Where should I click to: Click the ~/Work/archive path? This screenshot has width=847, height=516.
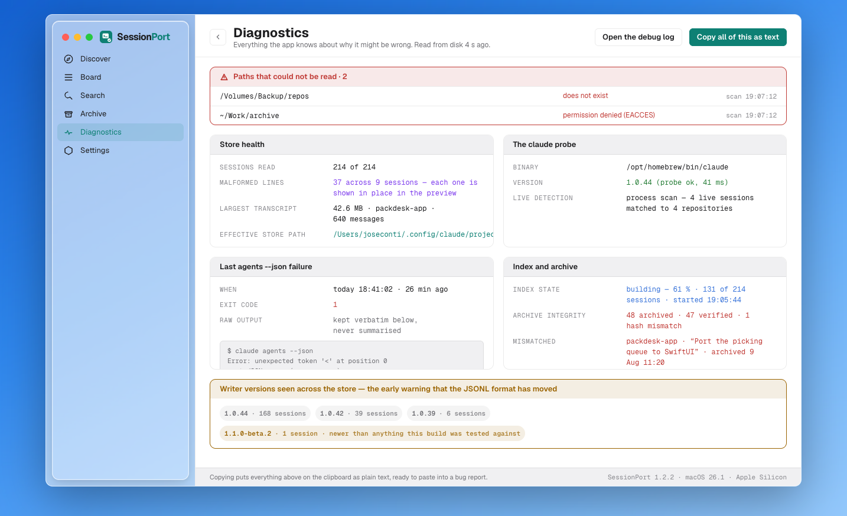coord(249,116)
